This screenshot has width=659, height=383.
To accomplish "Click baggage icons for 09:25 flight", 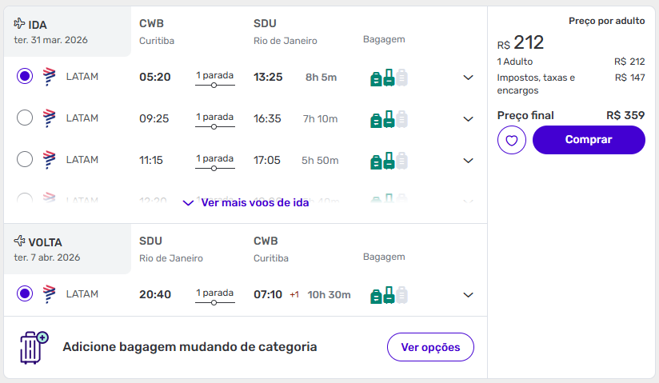I will click(389, 119).
